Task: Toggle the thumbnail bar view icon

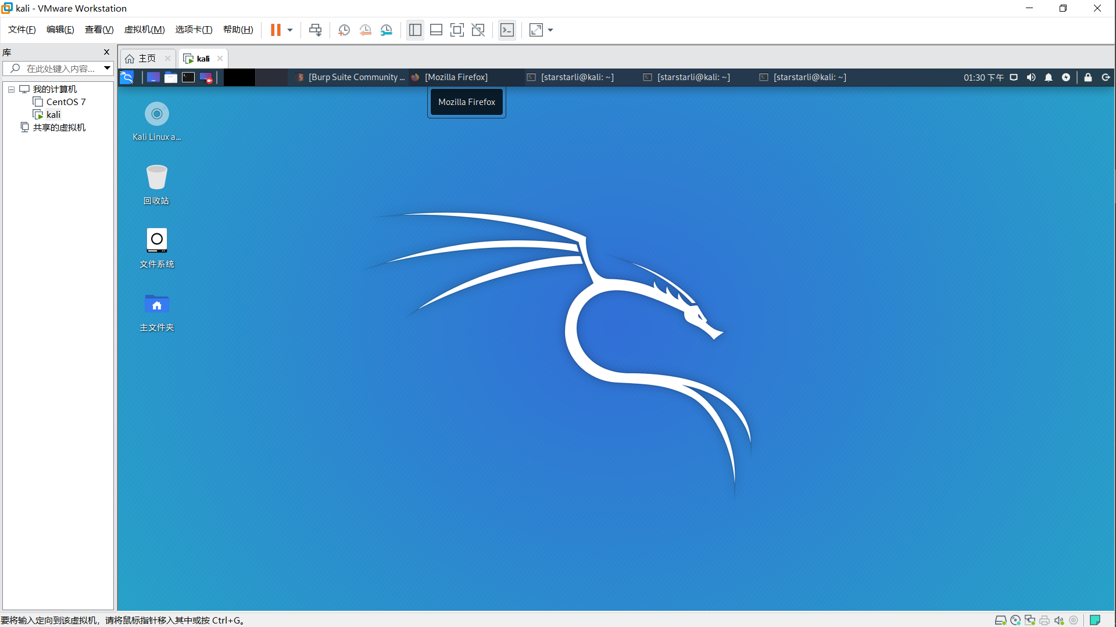Action: pos(436,30)
